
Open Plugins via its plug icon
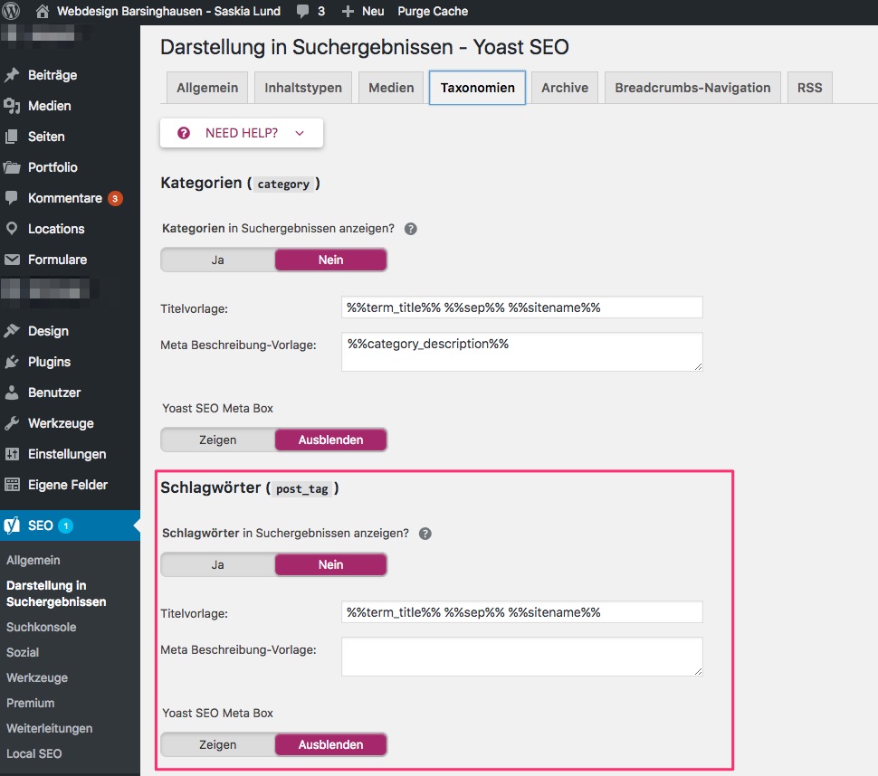coord(12,362)
